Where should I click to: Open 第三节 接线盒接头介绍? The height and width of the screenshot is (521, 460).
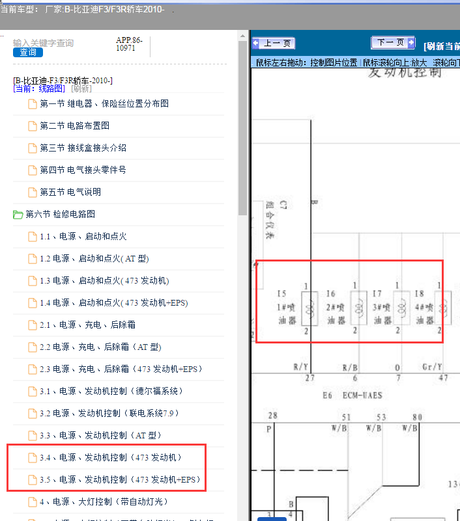click(83, 148)
